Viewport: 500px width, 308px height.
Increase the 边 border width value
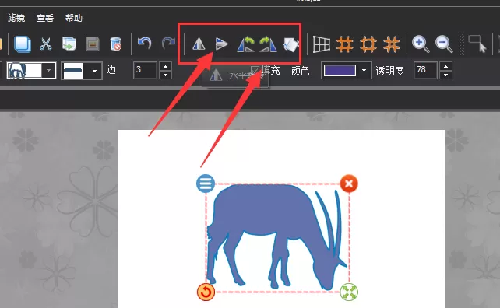click(165, 67)
